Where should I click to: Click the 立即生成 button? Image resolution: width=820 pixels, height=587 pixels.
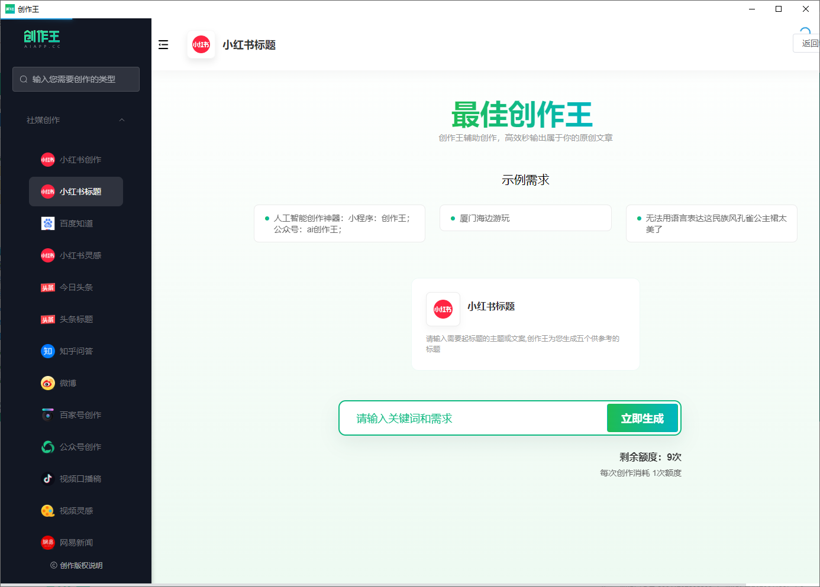tap(643, 418)
